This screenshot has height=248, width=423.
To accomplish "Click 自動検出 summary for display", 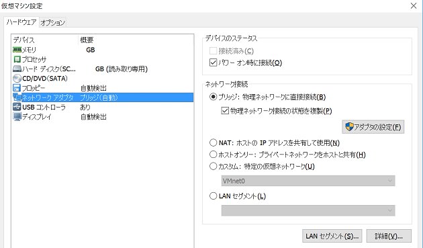I will pos(93,117).
